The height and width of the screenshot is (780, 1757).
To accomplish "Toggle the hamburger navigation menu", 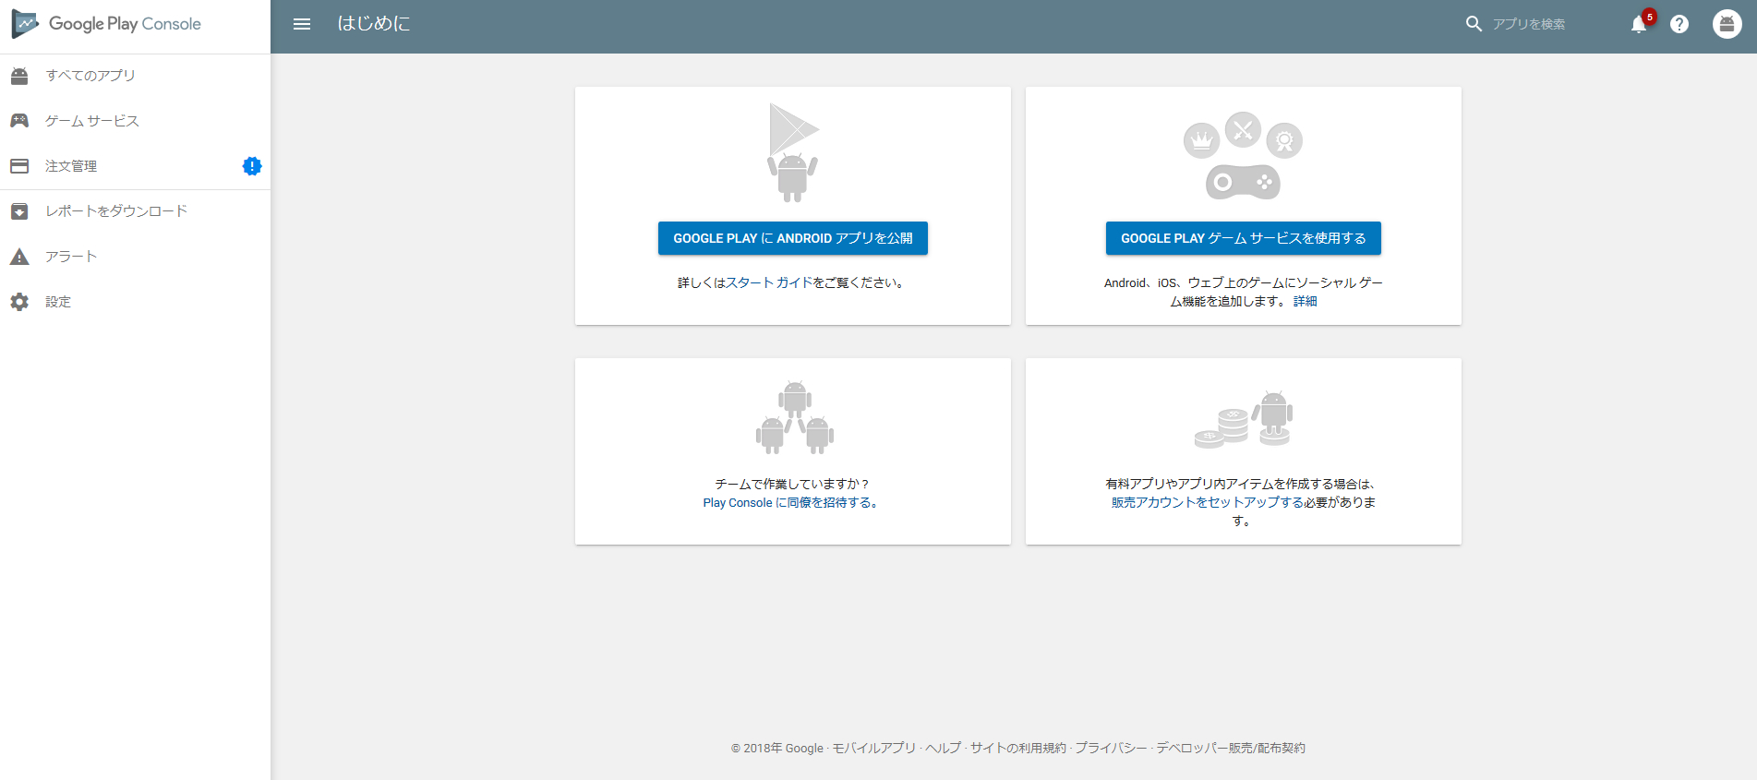I will 302,24.
